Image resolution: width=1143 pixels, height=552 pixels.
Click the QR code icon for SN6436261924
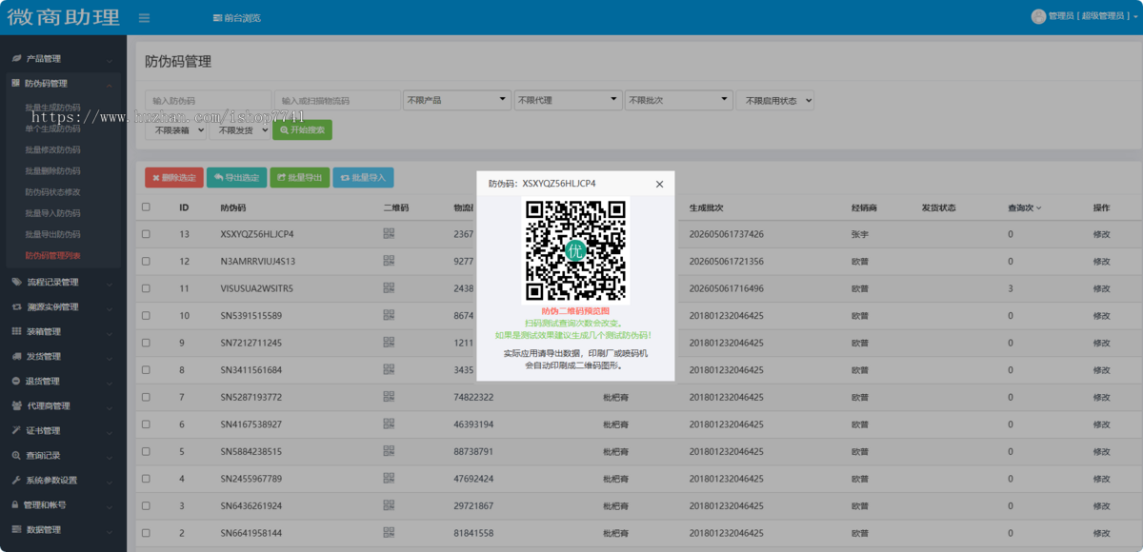coord(389,505)
